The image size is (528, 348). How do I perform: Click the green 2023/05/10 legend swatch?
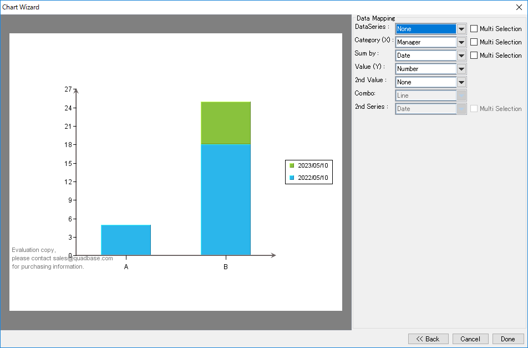tap(292, 165)
